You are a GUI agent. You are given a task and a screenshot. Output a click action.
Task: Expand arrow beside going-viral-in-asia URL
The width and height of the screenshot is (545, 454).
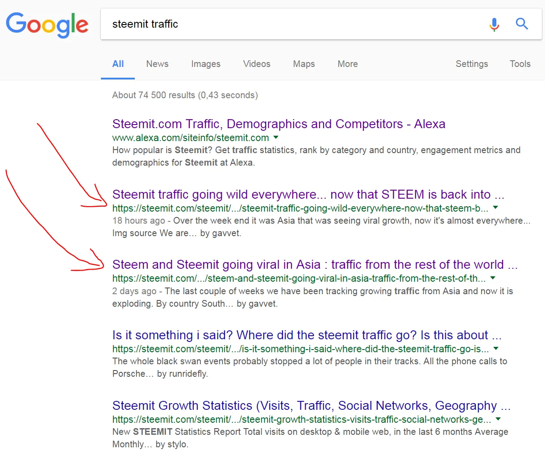click(493, 278)
